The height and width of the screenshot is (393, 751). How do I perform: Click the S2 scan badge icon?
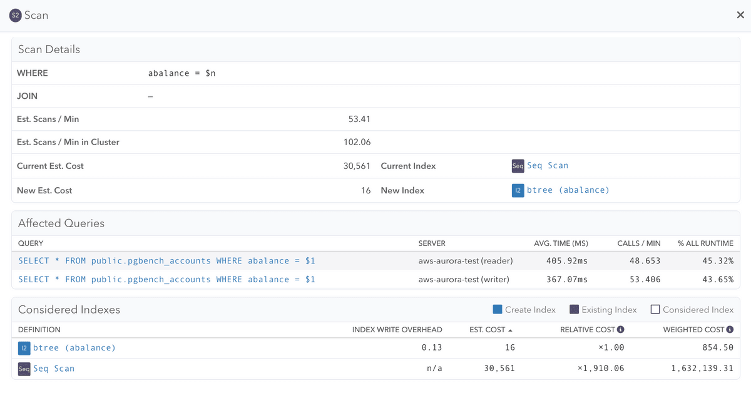(14, 15)
